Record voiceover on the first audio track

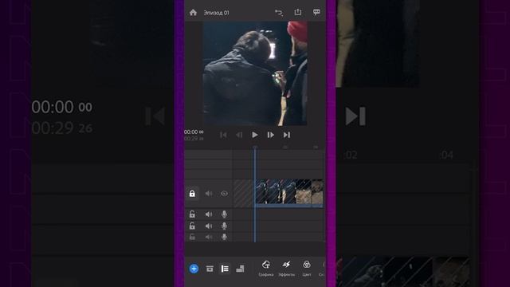click(224, 214)
